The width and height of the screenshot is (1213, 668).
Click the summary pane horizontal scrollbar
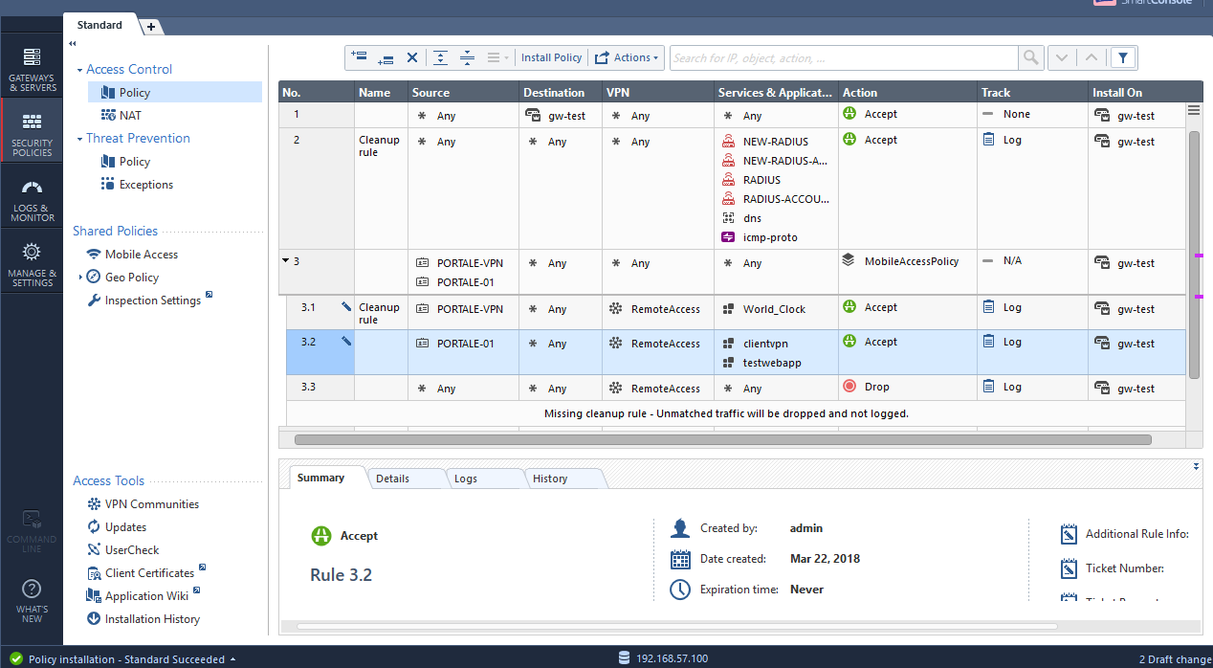(677, 627)
